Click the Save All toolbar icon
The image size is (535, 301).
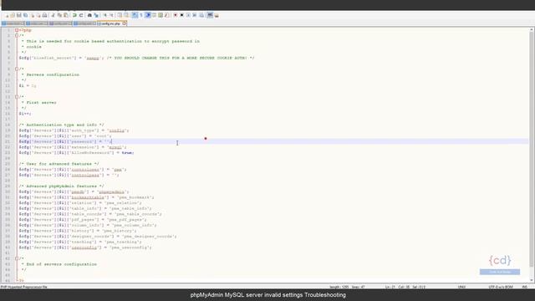pyautogui.click(x=26, y=15)
